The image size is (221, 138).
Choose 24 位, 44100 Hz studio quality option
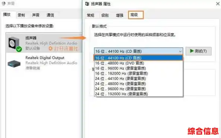tap(138, 78)
